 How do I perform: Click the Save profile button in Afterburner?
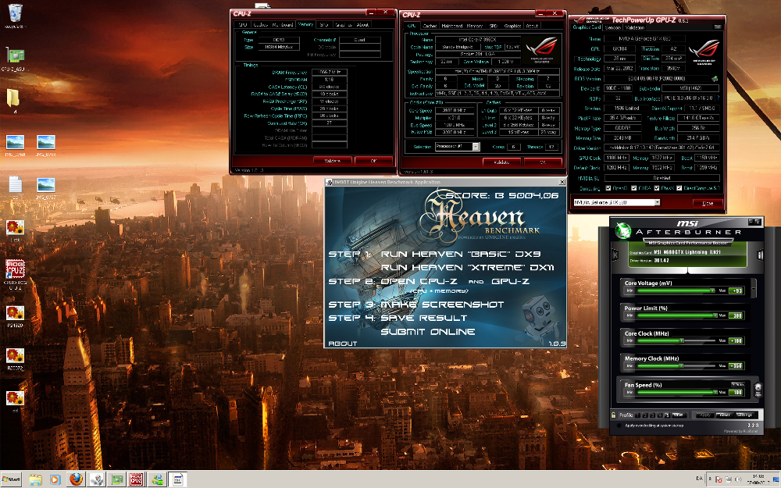679,415
